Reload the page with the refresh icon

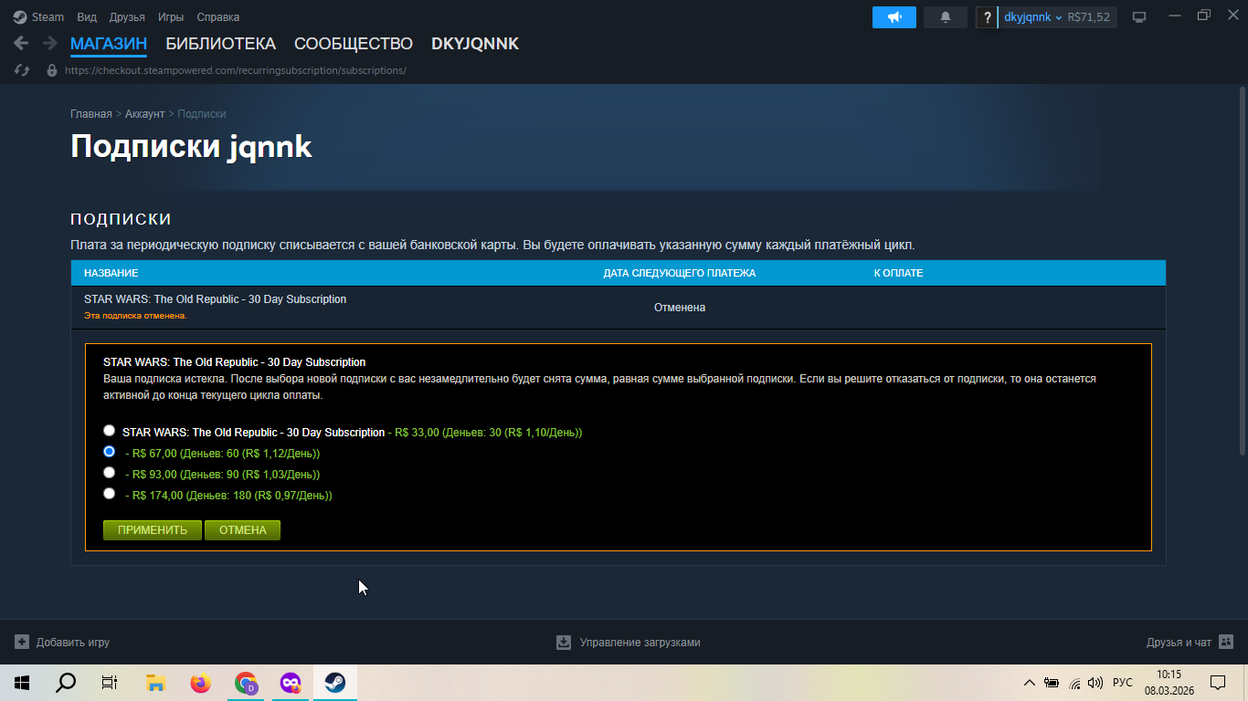[22, 70]
